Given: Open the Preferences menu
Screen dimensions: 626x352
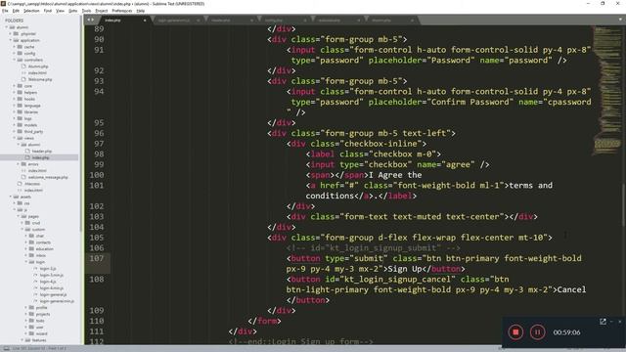Looking at the screenshot, I should click(121, 11).
